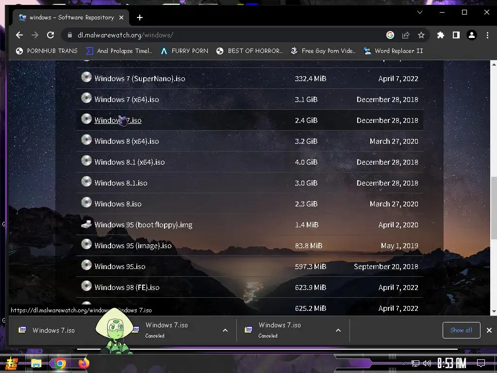The width and height of the screenshot is (497, 373).
Task: Toggle the browser side panel
Action: (x=456, y=35)
